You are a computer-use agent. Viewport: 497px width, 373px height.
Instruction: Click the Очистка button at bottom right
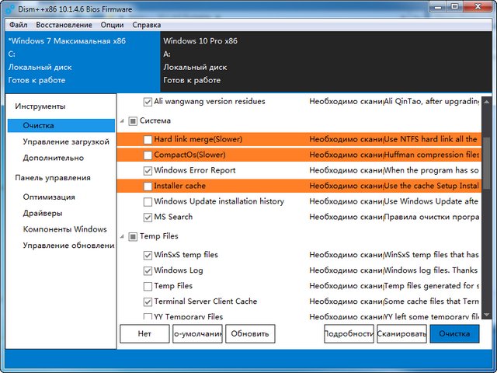click(x=454, y=333)
